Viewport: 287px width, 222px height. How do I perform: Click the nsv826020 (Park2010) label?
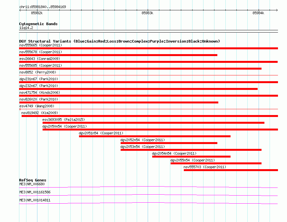pyautogui.click(x=39, y=99)
